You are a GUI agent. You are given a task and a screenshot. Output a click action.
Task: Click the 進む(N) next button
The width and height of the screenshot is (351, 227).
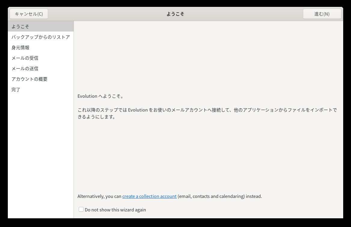(x=322, y=14)
